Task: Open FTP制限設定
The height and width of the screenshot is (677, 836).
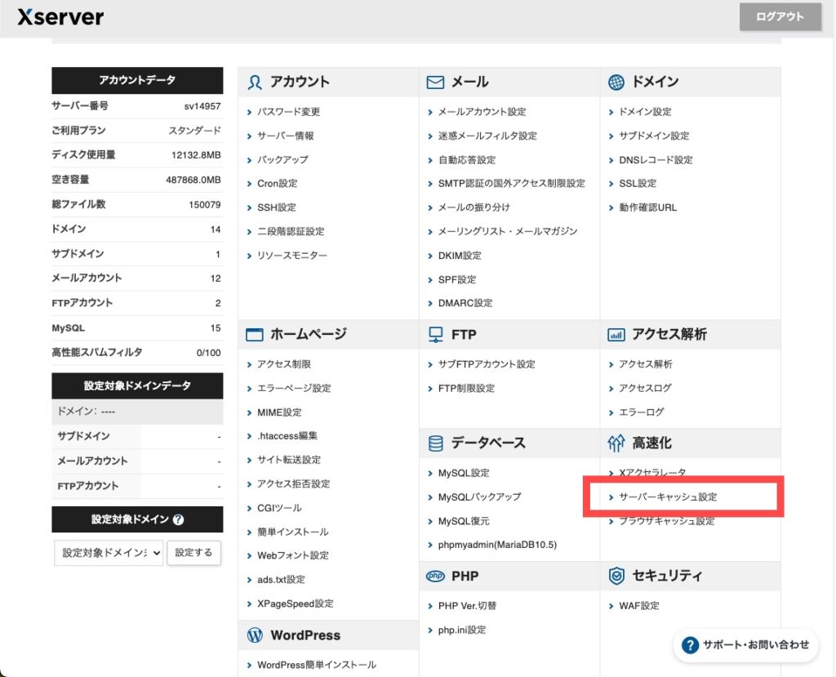Action: coord(466,388)
